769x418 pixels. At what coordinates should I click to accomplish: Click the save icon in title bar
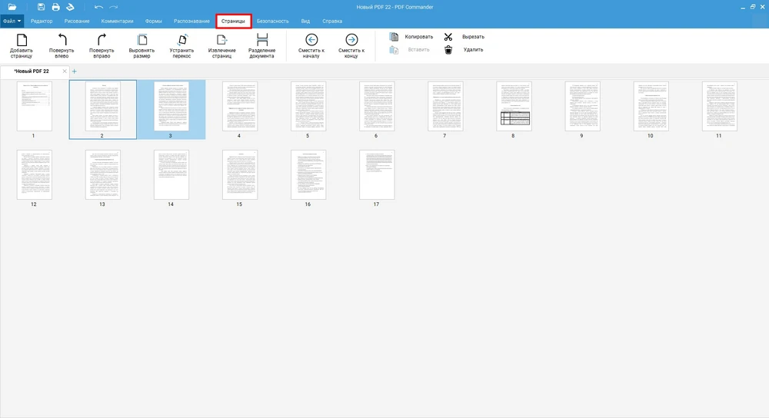[x=42, y=7]
